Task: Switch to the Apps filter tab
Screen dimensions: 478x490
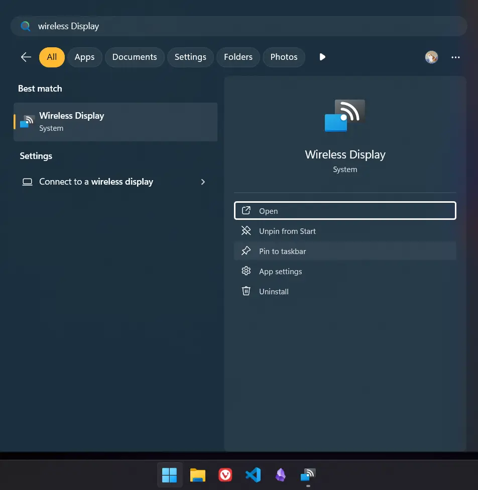Action: point(84,57)
